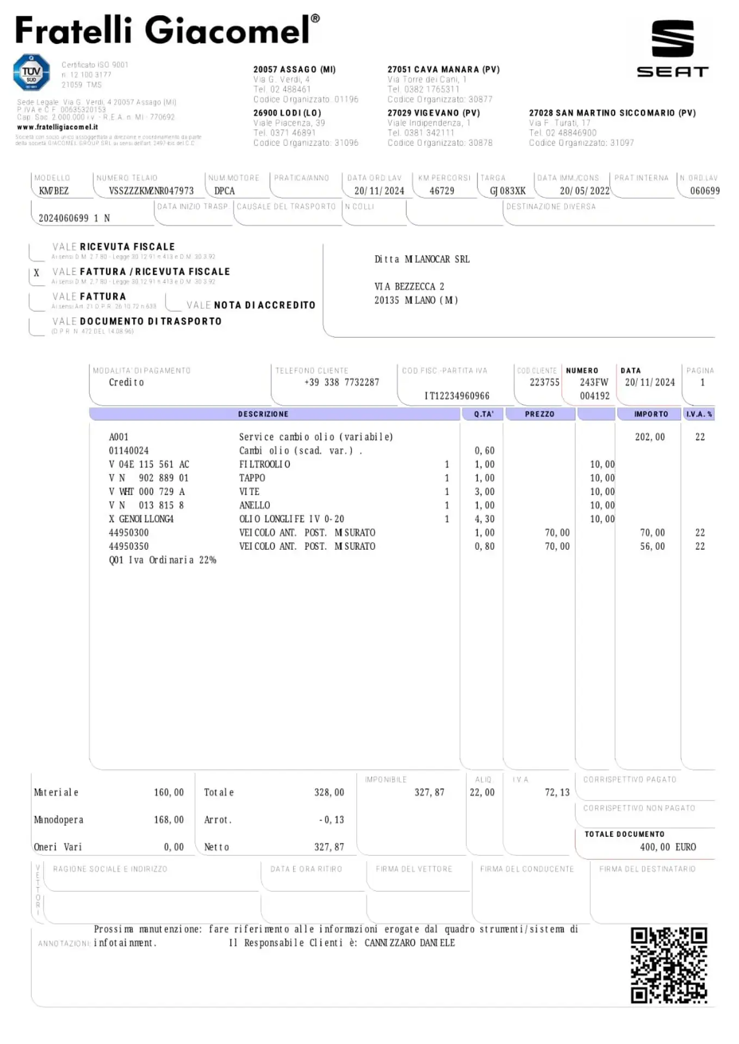Click Q01 Iva Ordinaria 22% line
Image resolution: width=739 pixels, height=1044 pixels.
pyautogui.click(x=163, y=560)
